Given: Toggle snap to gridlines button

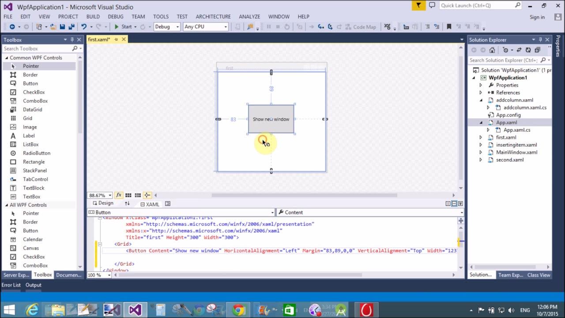Looking at the screenshot, I should (x=138, y=195).
